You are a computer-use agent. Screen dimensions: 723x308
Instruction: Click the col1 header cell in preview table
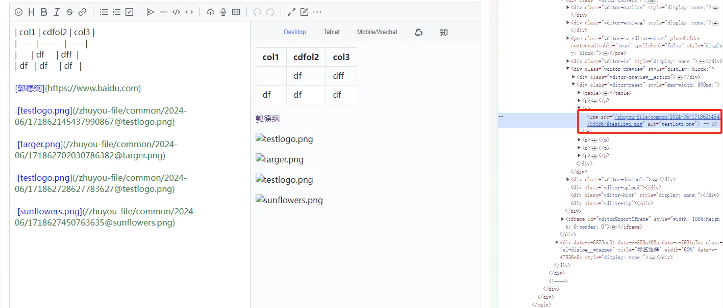point(271,57)
